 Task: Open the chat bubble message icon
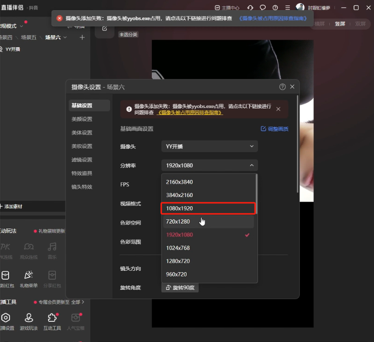(263, 8)
